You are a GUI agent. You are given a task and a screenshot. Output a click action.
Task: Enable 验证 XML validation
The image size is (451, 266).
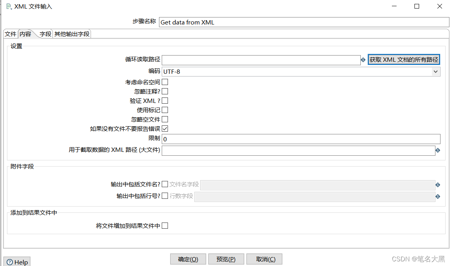coord(164,100)
